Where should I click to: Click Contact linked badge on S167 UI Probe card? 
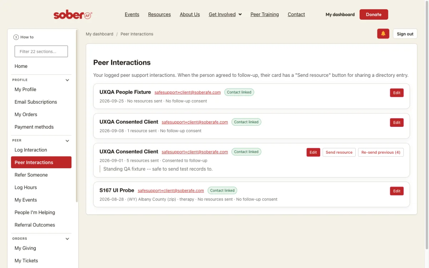[x=222, y=190]
